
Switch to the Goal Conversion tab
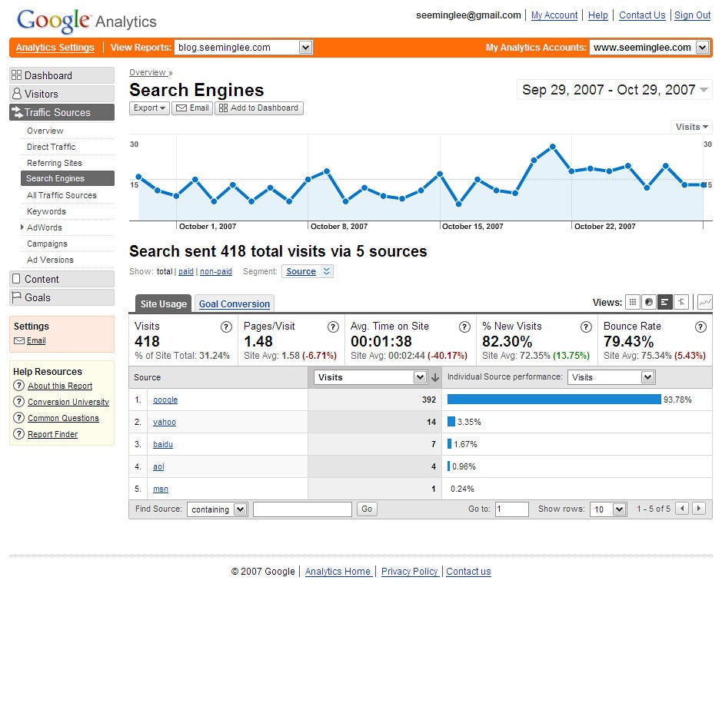pos(234,303)
